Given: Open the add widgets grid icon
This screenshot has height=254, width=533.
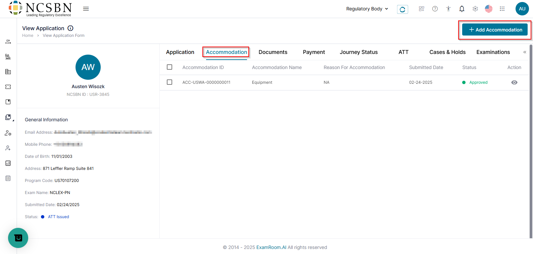Looking at the screenshot, I should click(x=422, y=9).
